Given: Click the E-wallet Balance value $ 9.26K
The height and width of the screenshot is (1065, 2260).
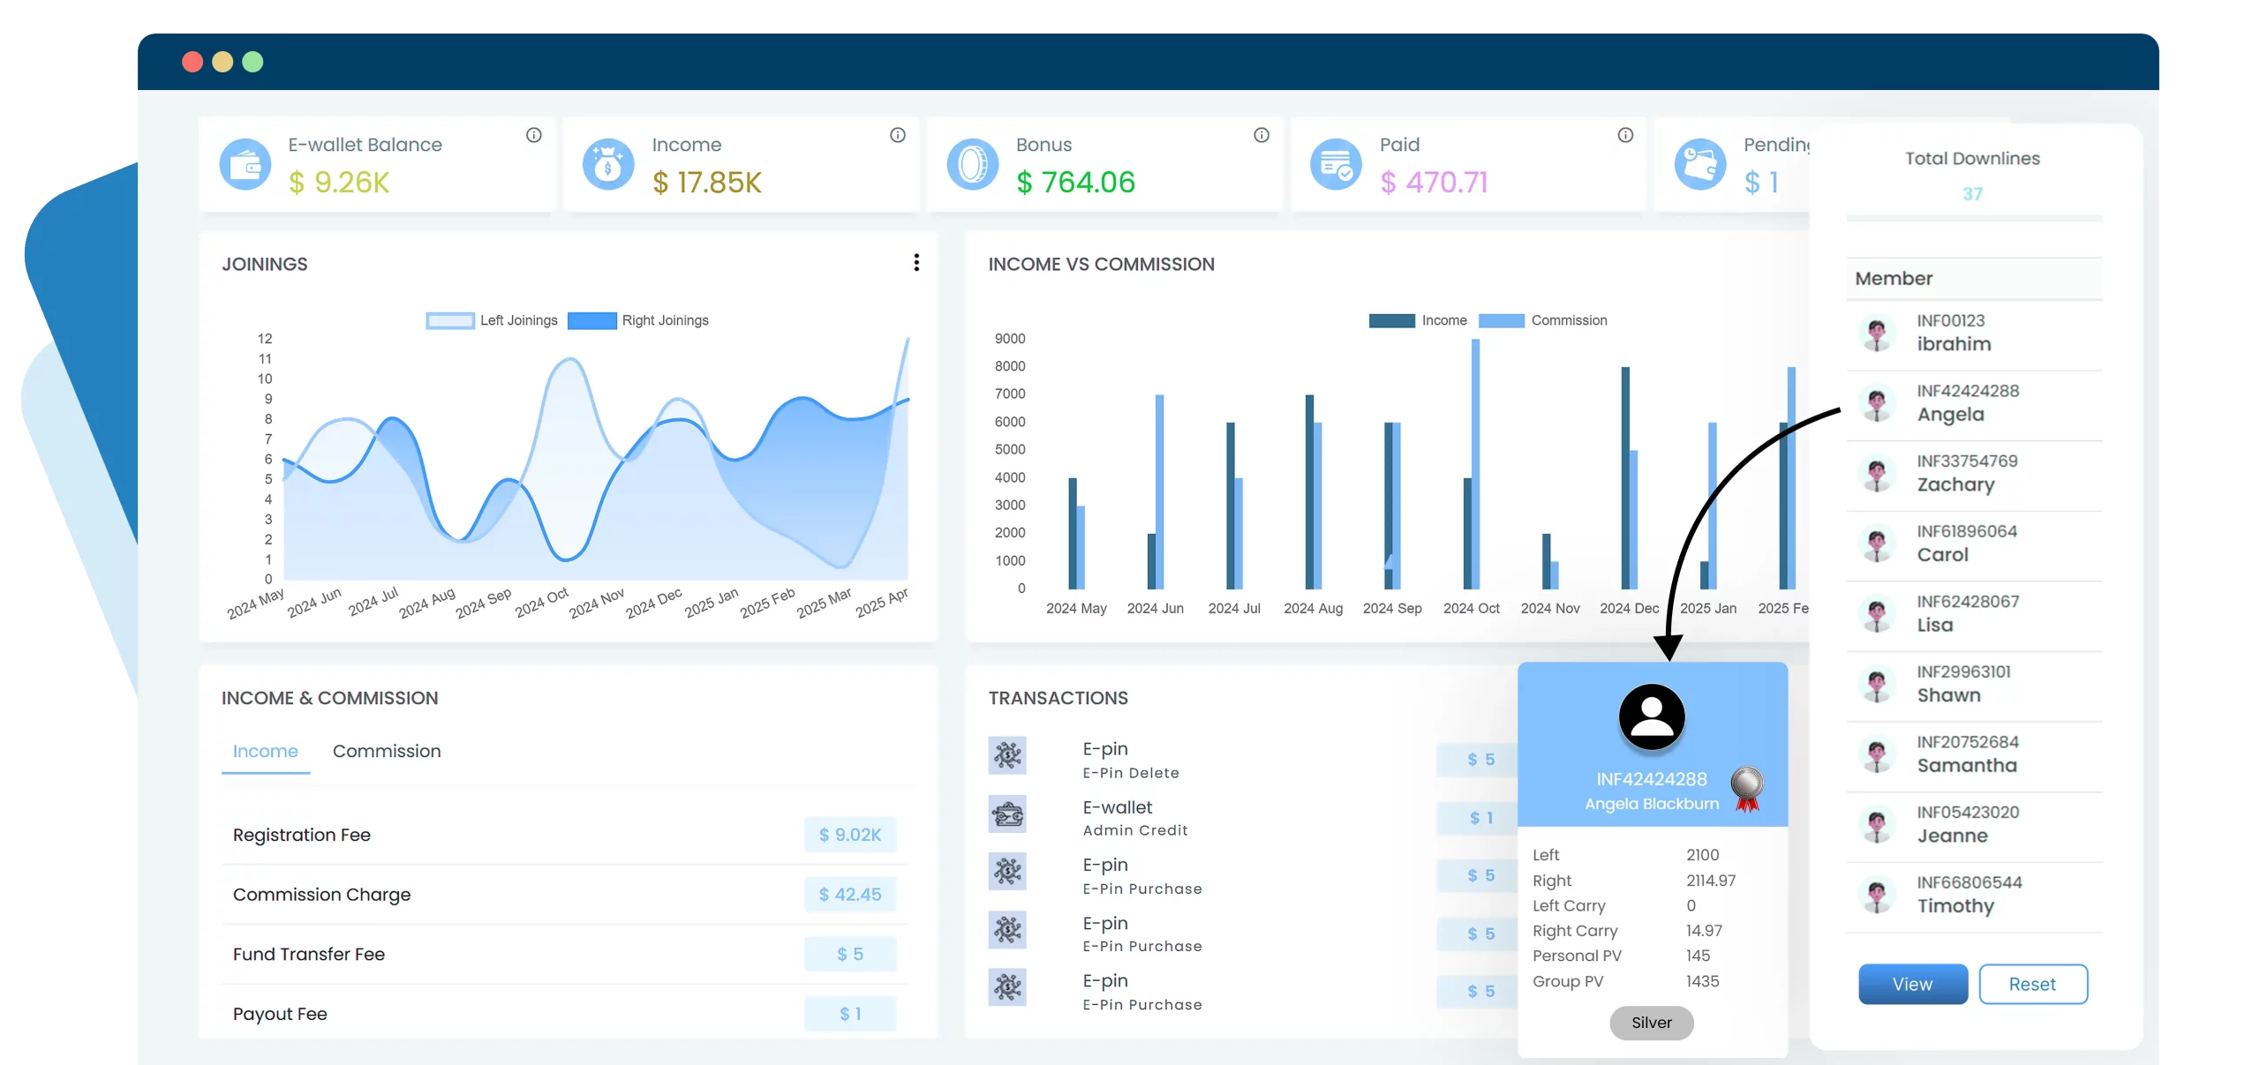Looking at the screenshot, I should [x=339, y=183].
